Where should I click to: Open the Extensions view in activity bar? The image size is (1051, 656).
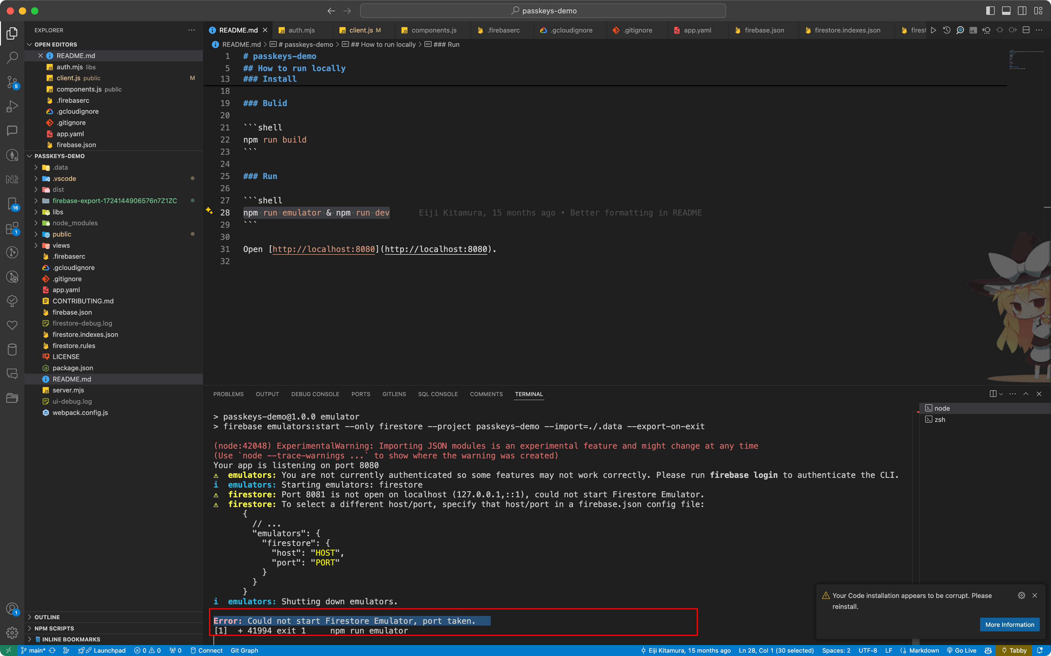pyautogui.click(x=12, y=228)
